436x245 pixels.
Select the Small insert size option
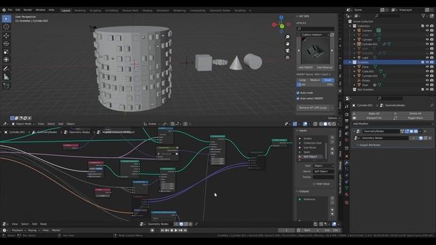point(328,80)
